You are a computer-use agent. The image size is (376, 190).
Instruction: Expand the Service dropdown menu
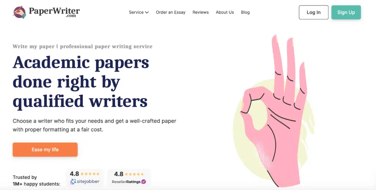click(x=138, y=12)
